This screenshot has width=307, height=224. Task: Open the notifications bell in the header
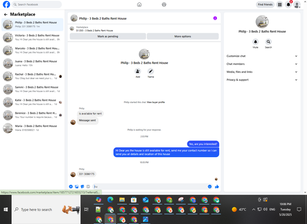point(288,4)
